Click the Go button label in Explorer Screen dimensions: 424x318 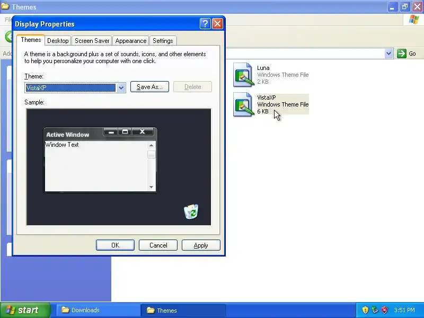point(412,54)
